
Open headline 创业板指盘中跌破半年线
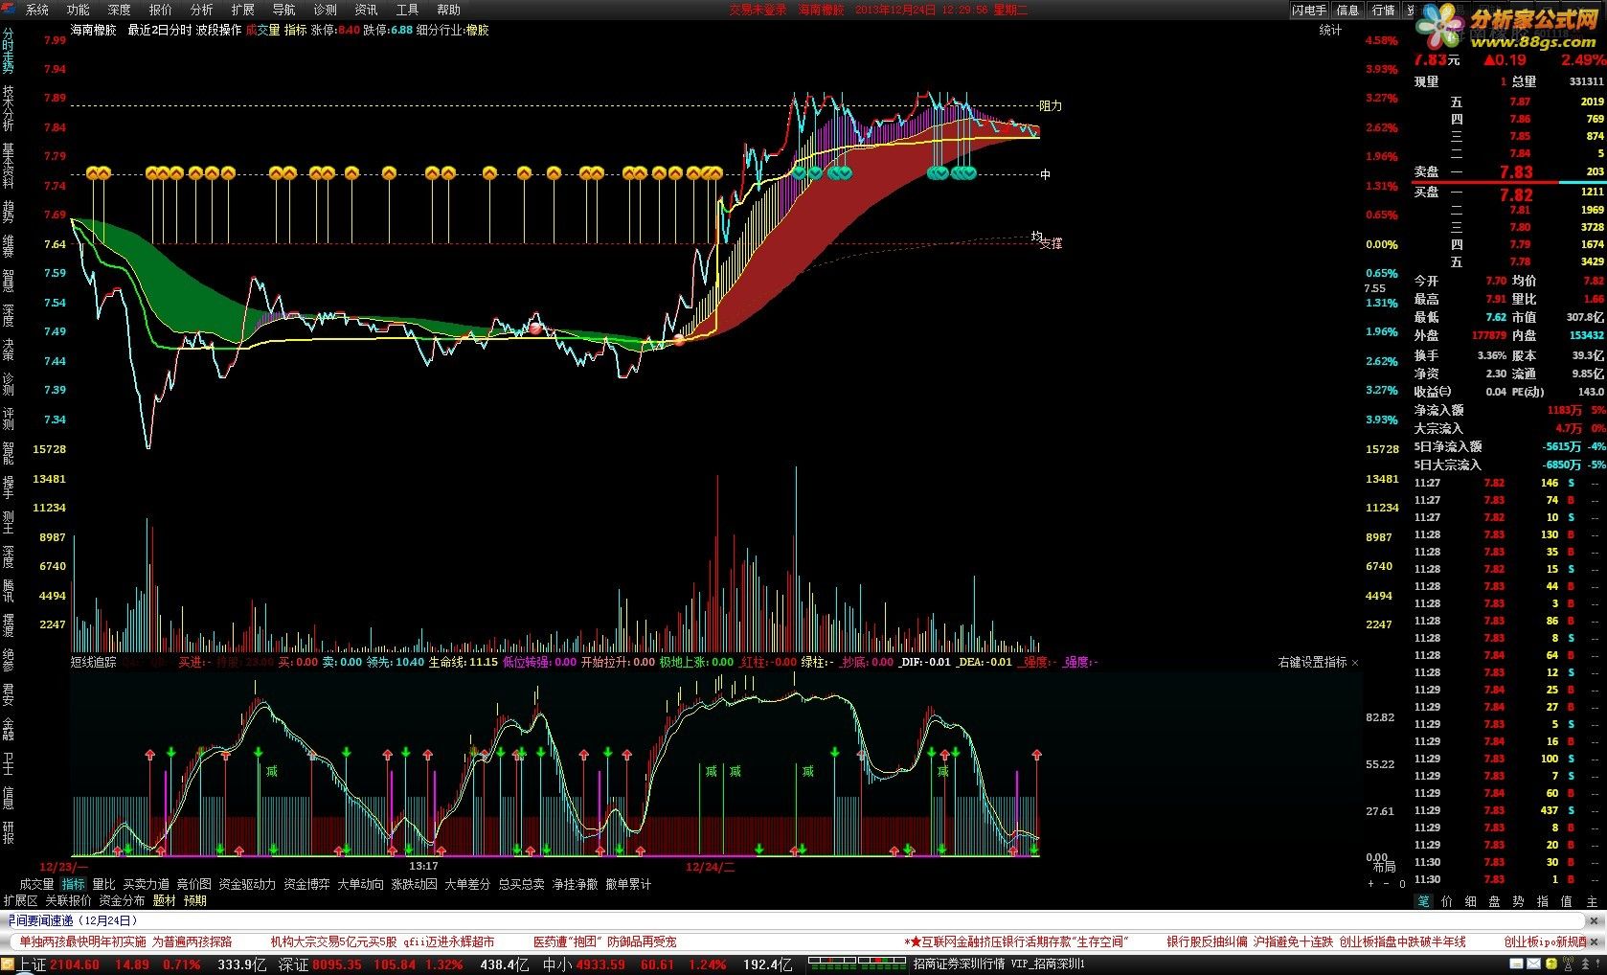pos(1402,941)
